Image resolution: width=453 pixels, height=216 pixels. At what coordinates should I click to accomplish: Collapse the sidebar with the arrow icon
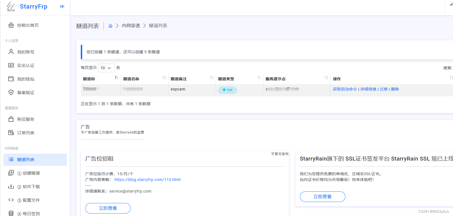pos(62,6)
